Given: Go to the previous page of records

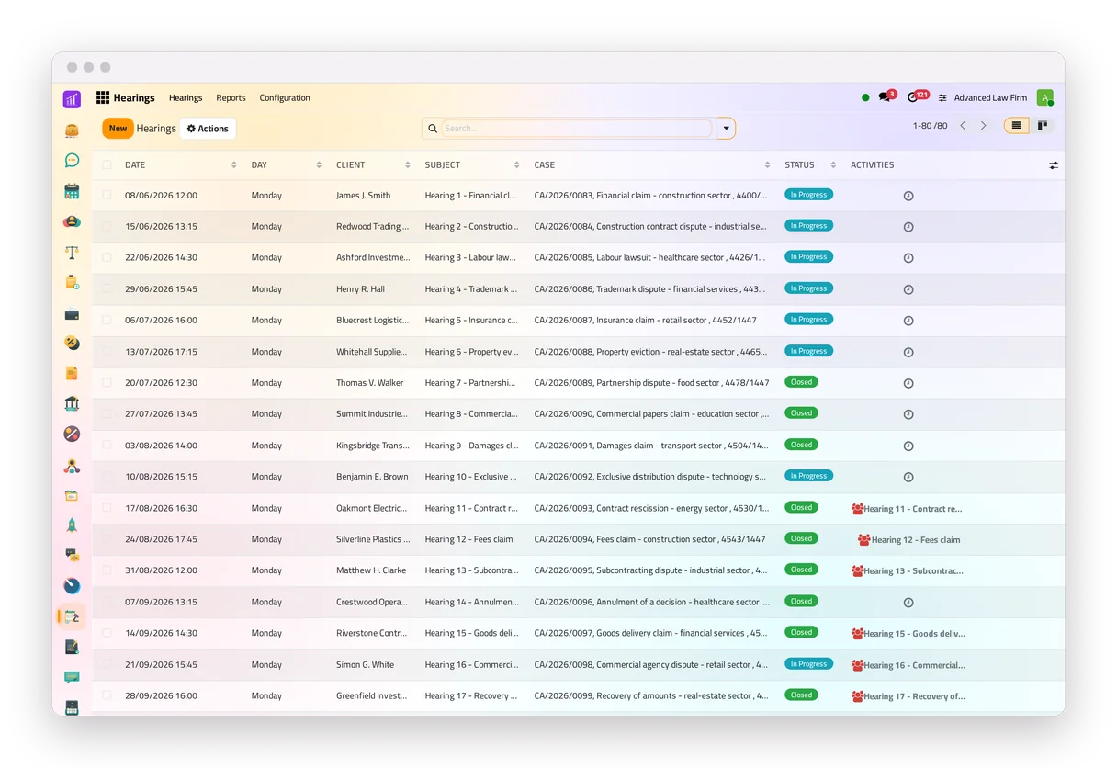Looking at the screenshot, I should coord(963,126).
